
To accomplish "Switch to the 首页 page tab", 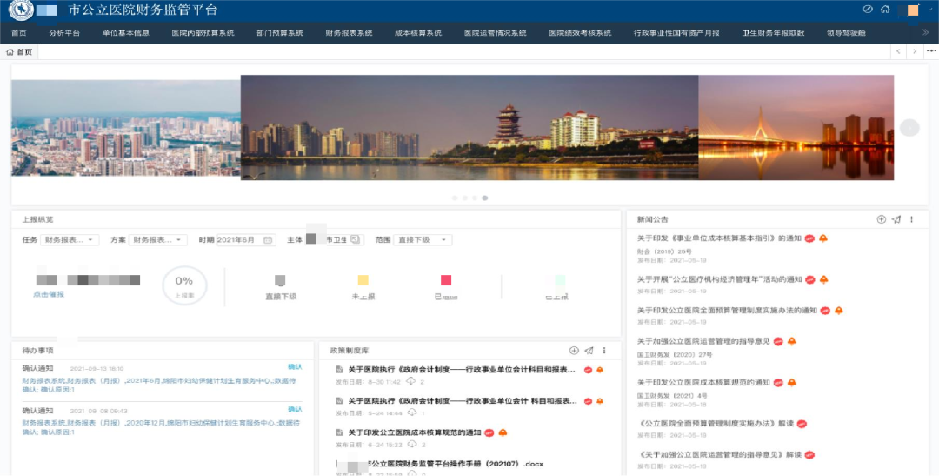I will tap(21, 52).
